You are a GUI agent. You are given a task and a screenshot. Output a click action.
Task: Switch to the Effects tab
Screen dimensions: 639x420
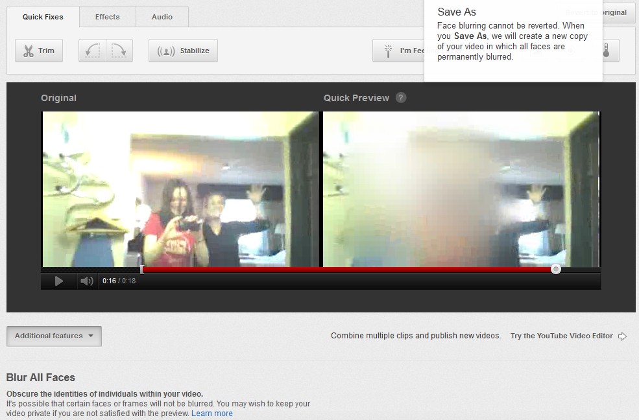tap(108, 17)
